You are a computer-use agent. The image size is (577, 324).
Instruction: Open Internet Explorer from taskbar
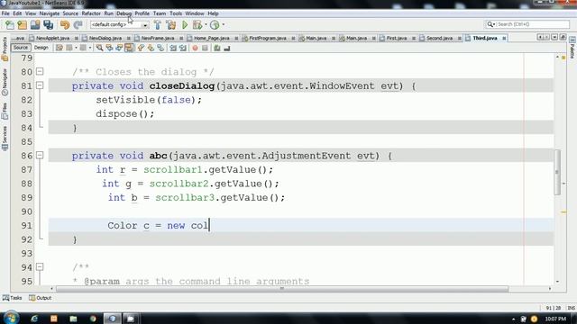click(34, 319)
